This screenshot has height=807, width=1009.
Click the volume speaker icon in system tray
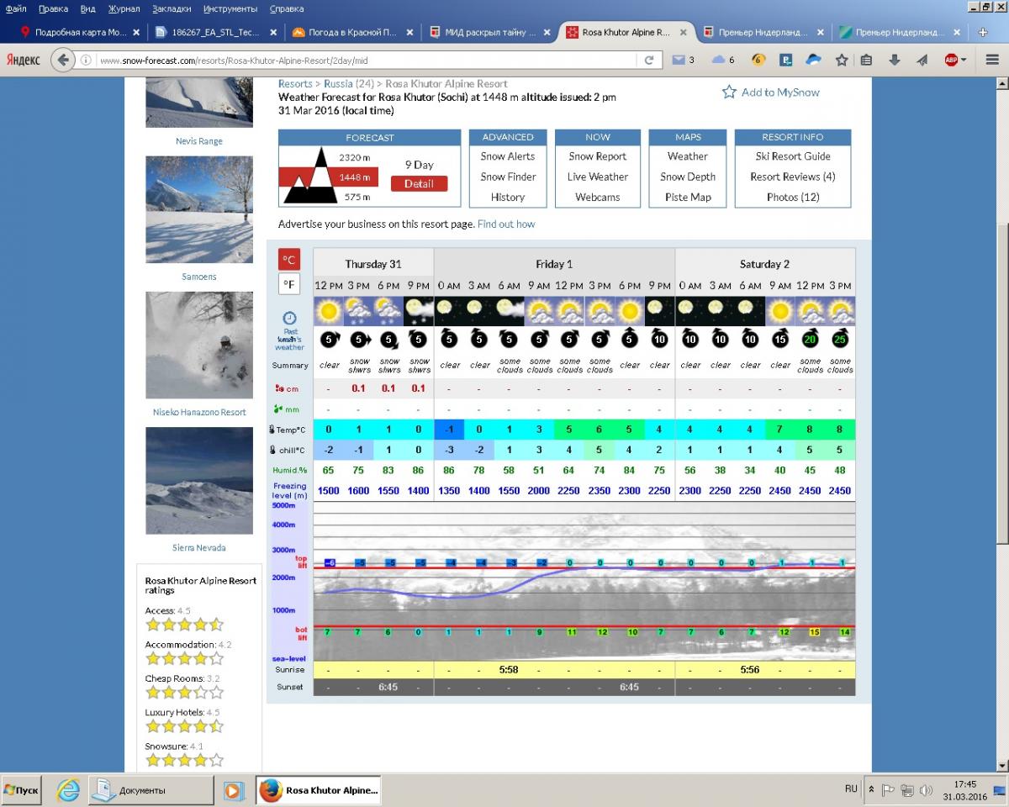point(926,790)
